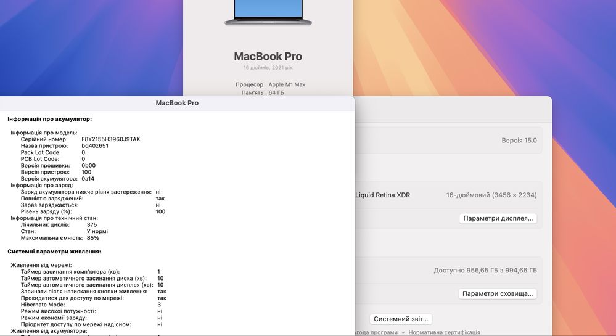
Task: Click the 16 дюймів, 2021 рік subtitle
Action: [x=268, y=68]
